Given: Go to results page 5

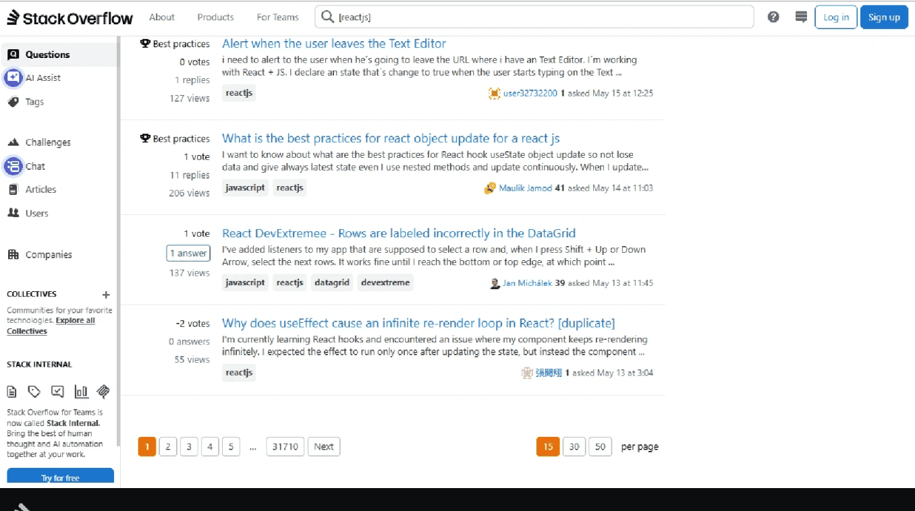Looking at the screenshot, I should [x=231, y=446].
